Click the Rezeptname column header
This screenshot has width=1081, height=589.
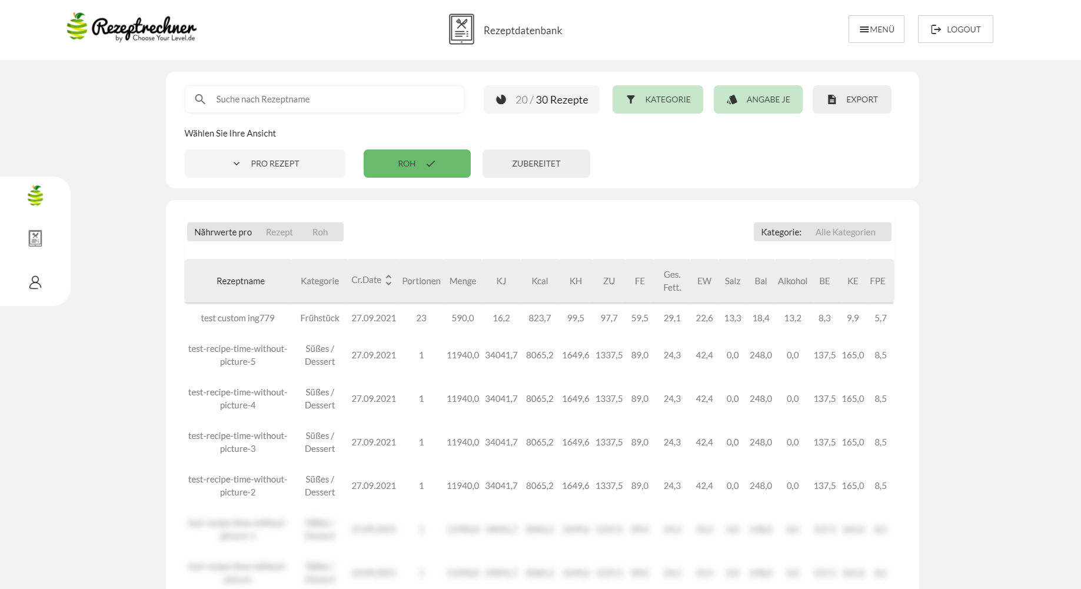(241, 281)
